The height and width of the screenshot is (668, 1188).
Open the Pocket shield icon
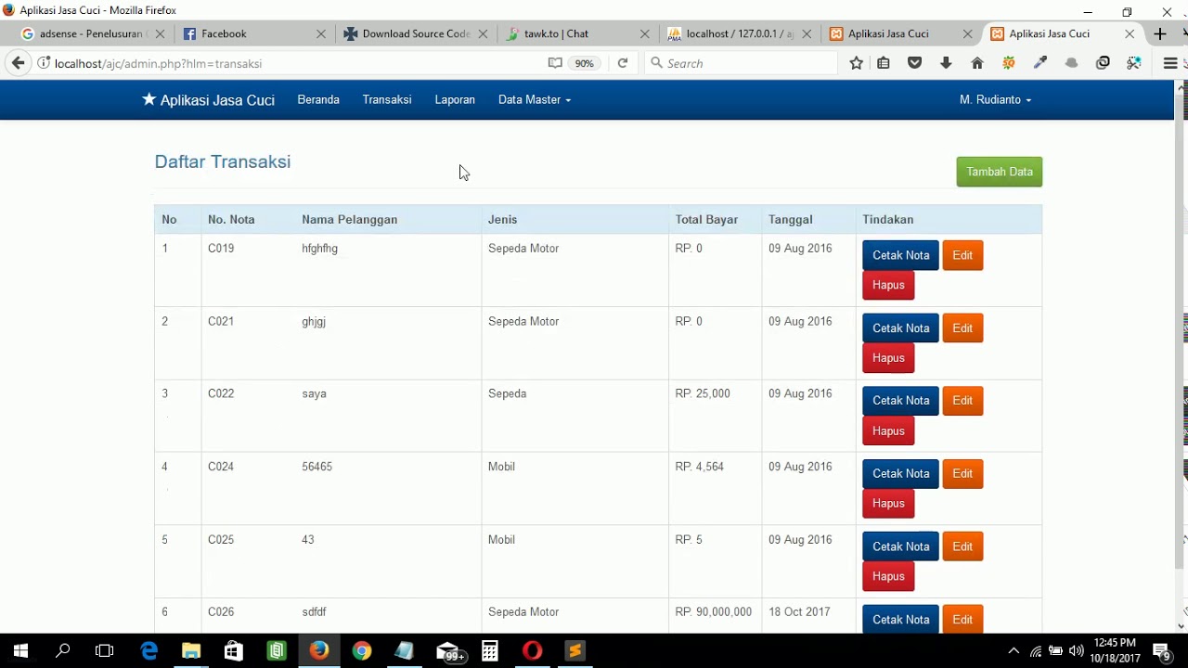tap(915, 63)
